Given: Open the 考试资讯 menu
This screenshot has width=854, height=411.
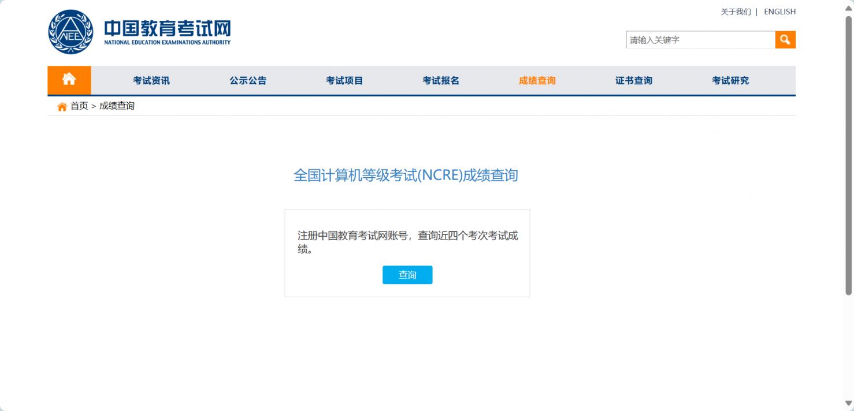Looking at the screenshot, I should [x=151, y=81].
